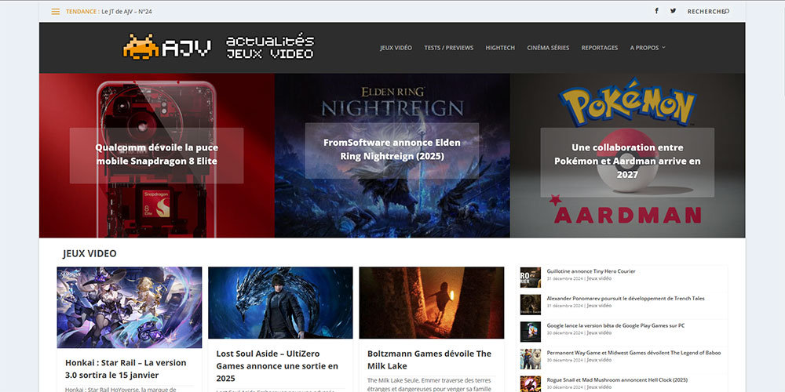Click the search magnifier icon
Screen dimensions: 785x392
pyautogui.click(x=726, y=11)
